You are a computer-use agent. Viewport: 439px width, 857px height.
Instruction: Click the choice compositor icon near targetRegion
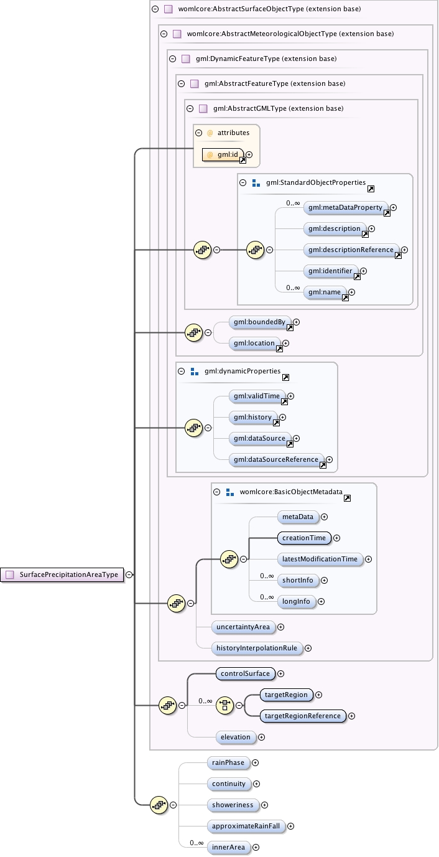click(x=224, y=705)
